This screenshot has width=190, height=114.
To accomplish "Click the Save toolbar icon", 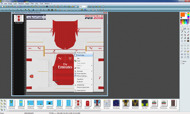I will [x=9, y=7].
